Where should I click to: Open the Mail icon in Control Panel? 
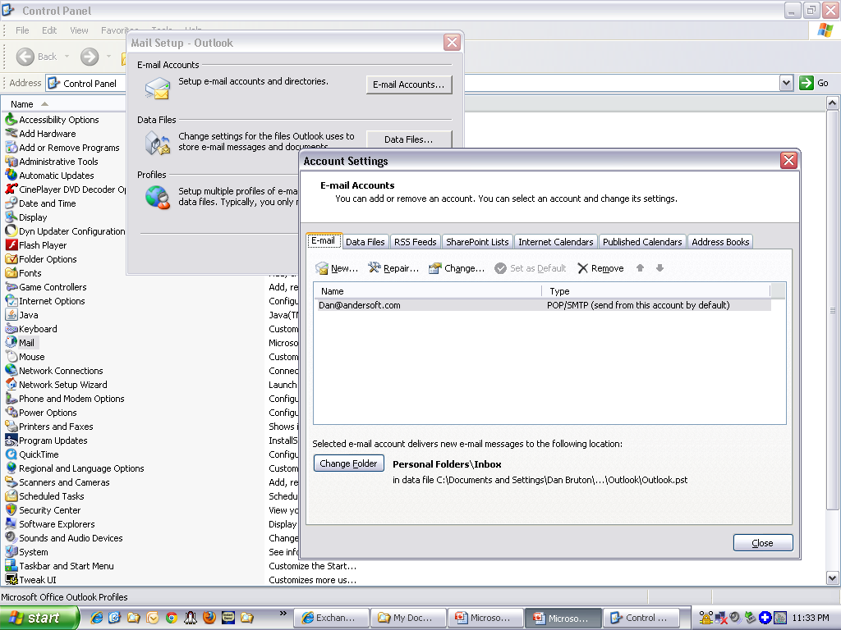[11, 343]
